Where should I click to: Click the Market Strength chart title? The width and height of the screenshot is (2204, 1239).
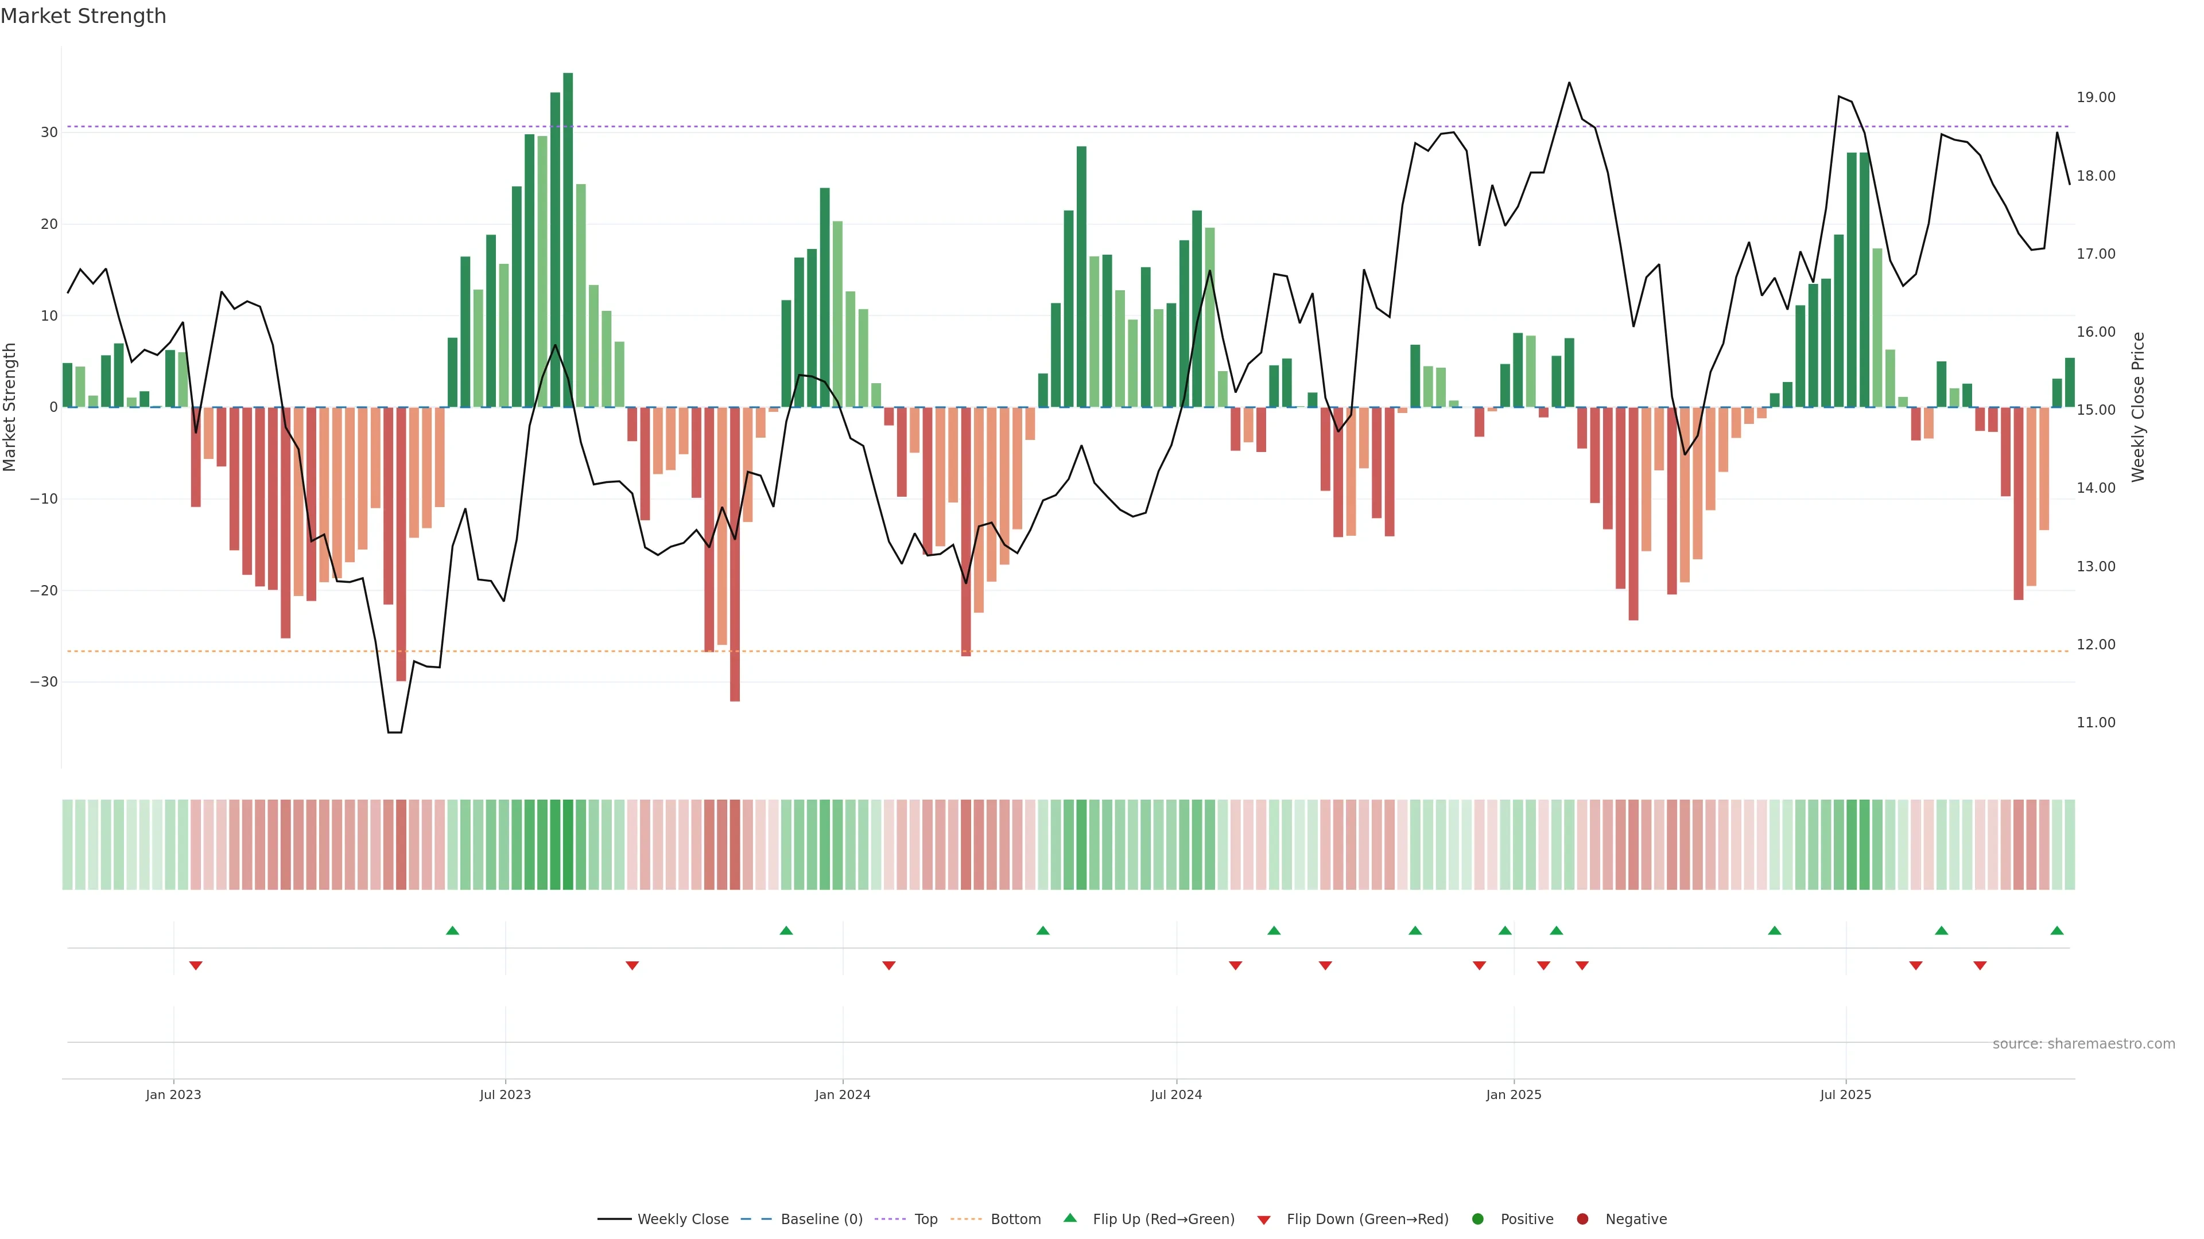click(83, 16)
